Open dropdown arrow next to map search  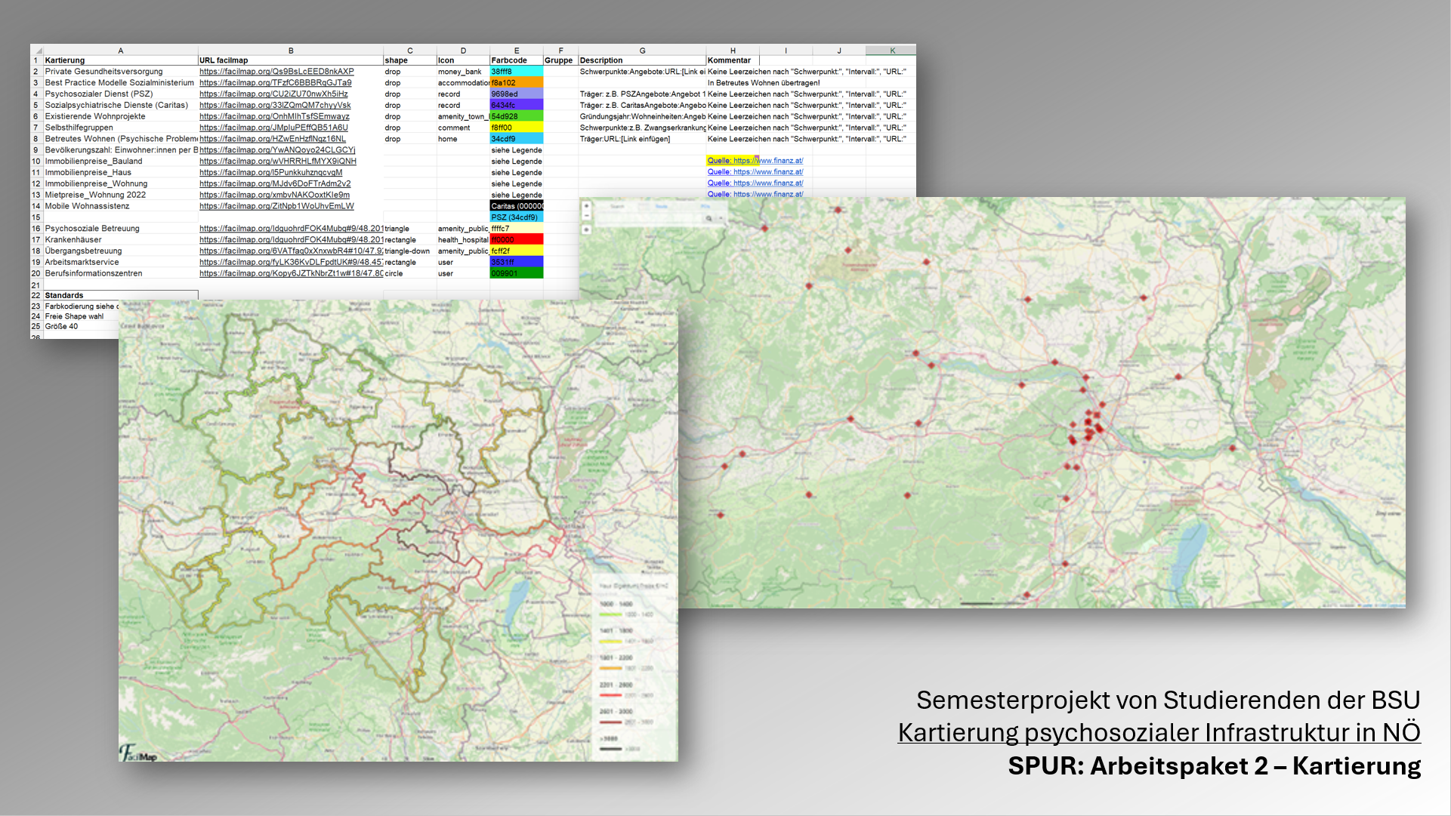721,218
